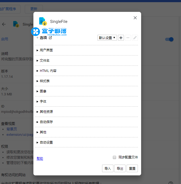Expand the 文件名 section

click(86, 61)
